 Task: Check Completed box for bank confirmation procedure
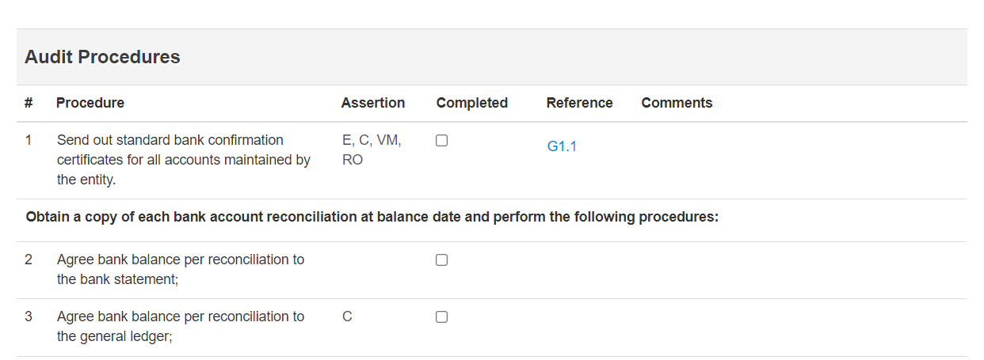point(442,140)
